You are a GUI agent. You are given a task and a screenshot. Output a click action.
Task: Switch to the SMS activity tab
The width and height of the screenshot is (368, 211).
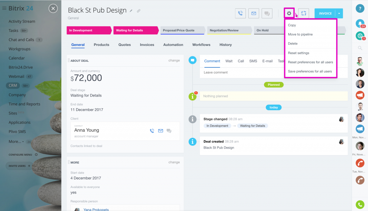[x=253, y=61]
